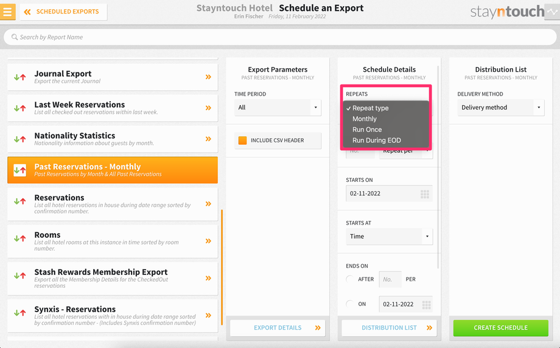Focus the Search by Report Name field
Screen dimensions: 560x348
point(280,37)
